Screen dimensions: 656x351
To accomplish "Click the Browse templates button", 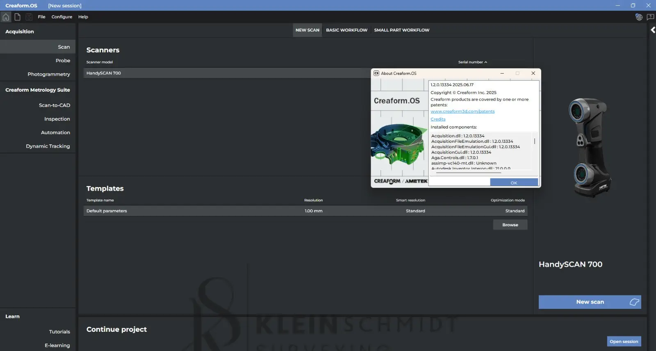I will 510,225.
